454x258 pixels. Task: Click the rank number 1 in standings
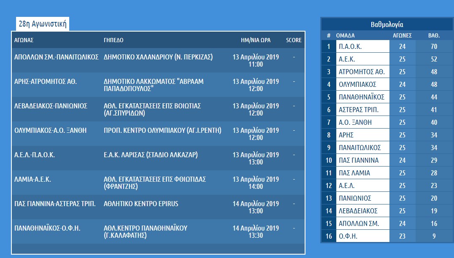point(329,46)
